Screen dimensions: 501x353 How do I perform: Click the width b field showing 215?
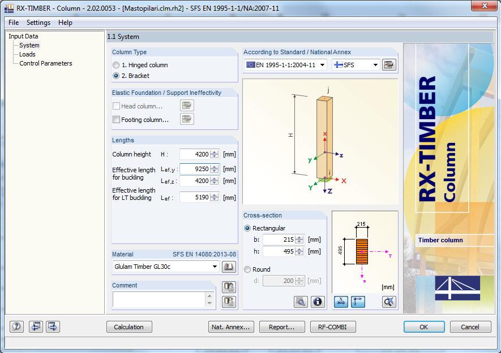click(x=279, y=239)
